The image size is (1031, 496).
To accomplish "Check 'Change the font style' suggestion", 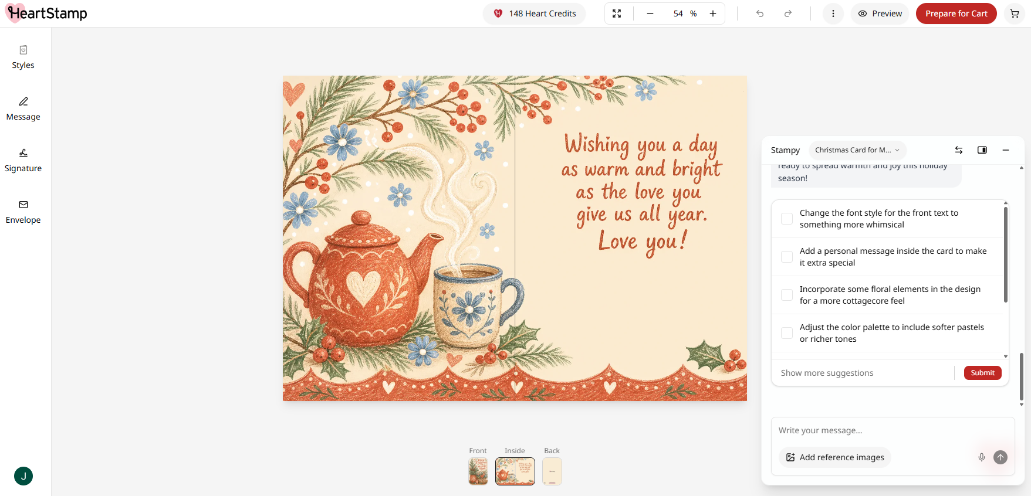I will click(787, 219).
